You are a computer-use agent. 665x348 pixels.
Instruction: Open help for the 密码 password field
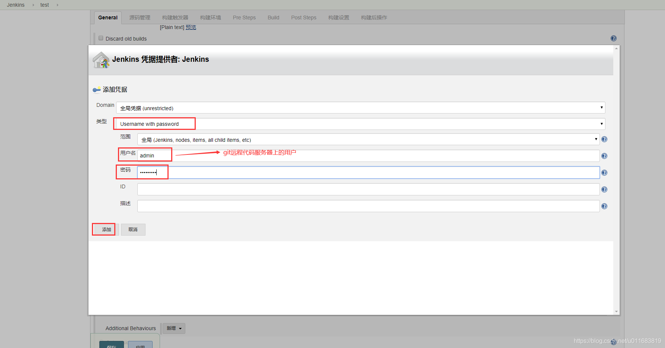pos(604,173)
